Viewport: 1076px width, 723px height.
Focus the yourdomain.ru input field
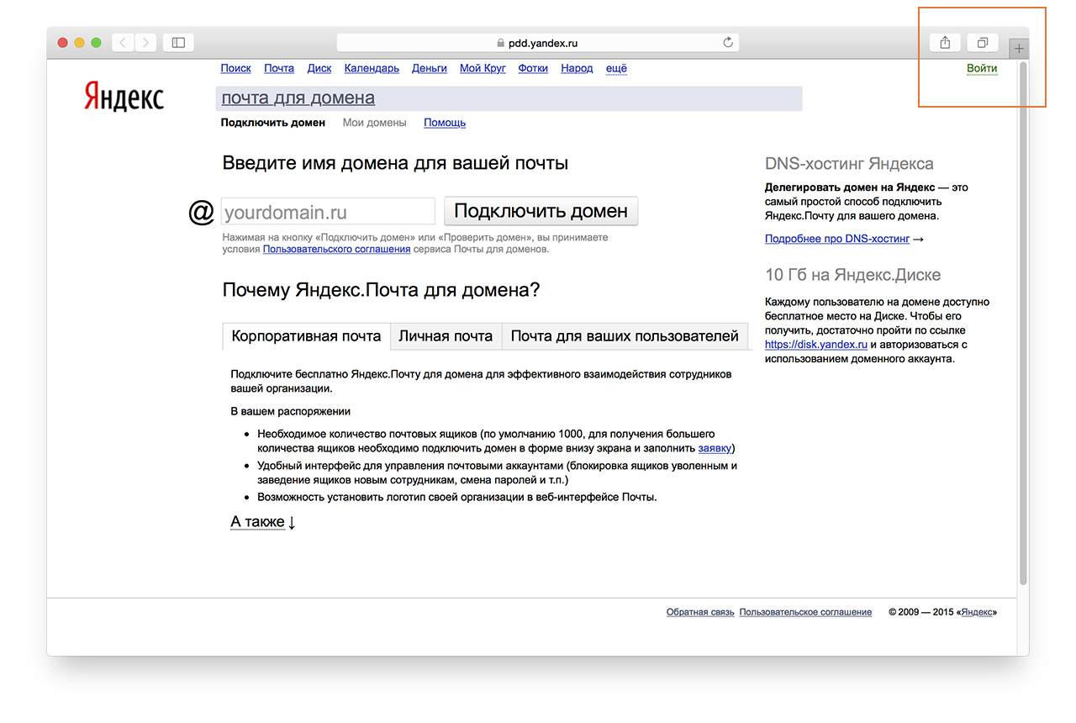click(328, 211)
